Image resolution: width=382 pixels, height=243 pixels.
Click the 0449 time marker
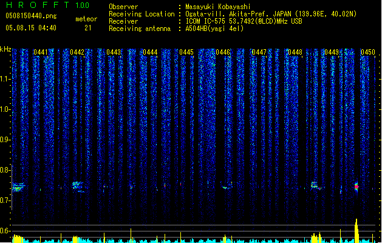coord(332,52)
